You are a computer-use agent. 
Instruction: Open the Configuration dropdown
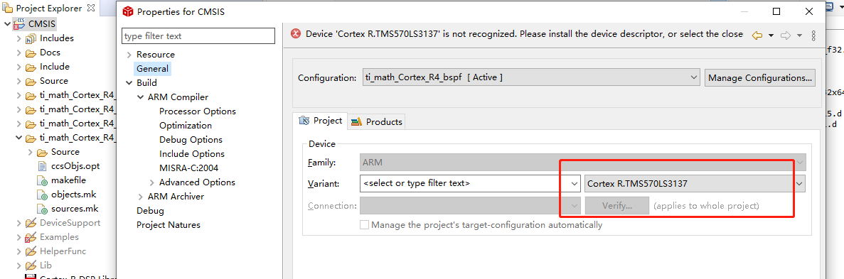point(530,77)
